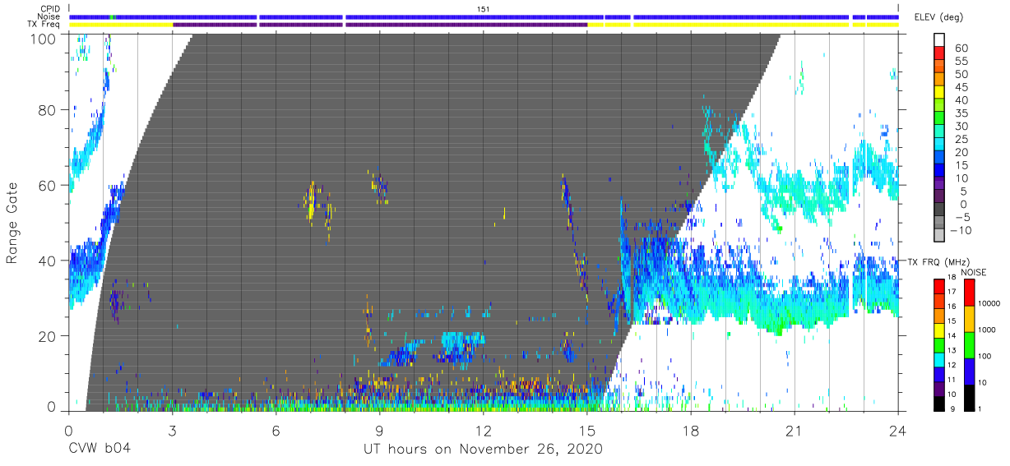Click the cyan 20–25 segment of ELEV colorbar
Image resolution: width=1010 pixels, height=466 pixels.
pos(940,145)
